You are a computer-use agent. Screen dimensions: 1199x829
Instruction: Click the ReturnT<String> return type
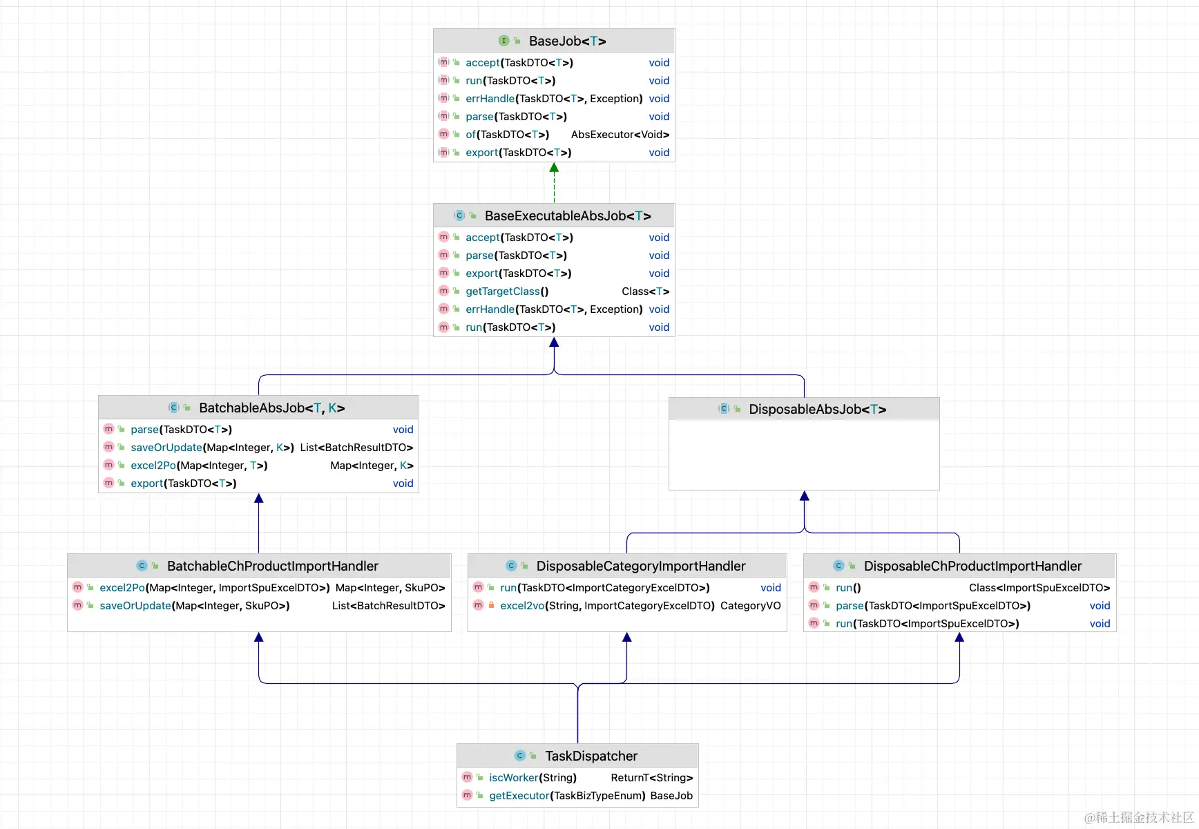click(652, 777)
